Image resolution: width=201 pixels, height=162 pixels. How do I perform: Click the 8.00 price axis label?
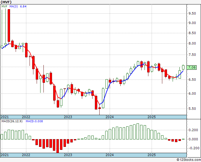click(192, 43)
